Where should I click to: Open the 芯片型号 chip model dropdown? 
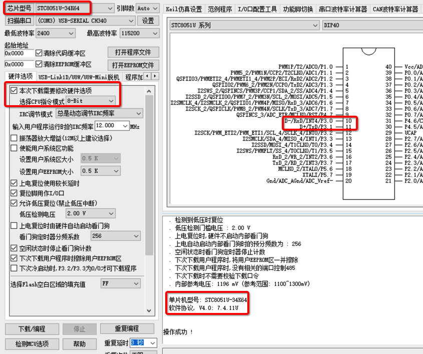pyautogui.click(x=75, y=9)
